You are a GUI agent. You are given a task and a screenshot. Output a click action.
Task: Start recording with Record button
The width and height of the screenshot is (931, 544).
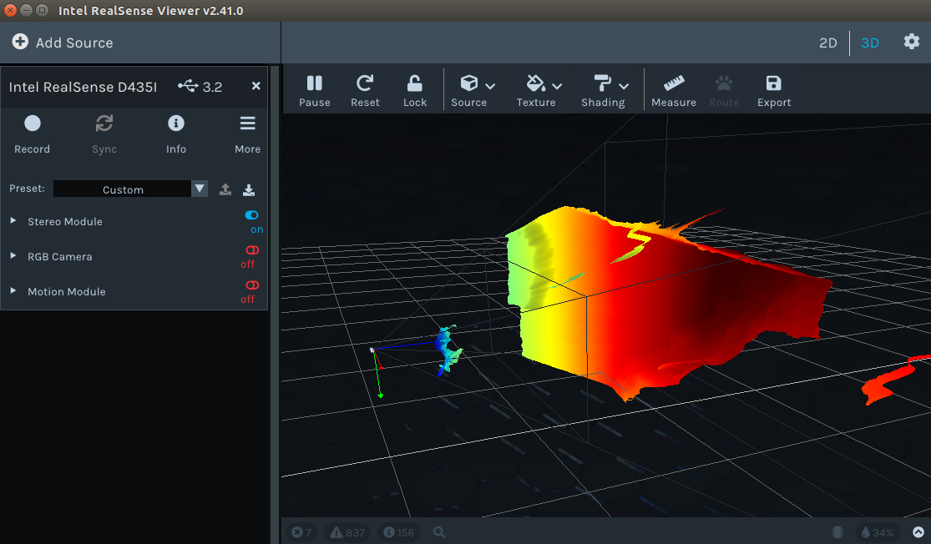(32, 134)
